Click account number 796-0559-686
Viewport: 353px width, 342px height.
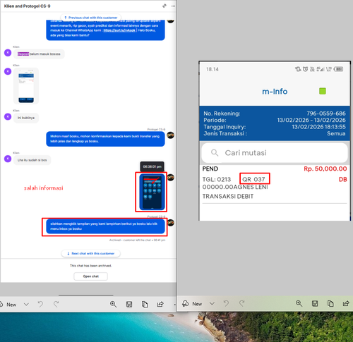[x=326, y=114]
